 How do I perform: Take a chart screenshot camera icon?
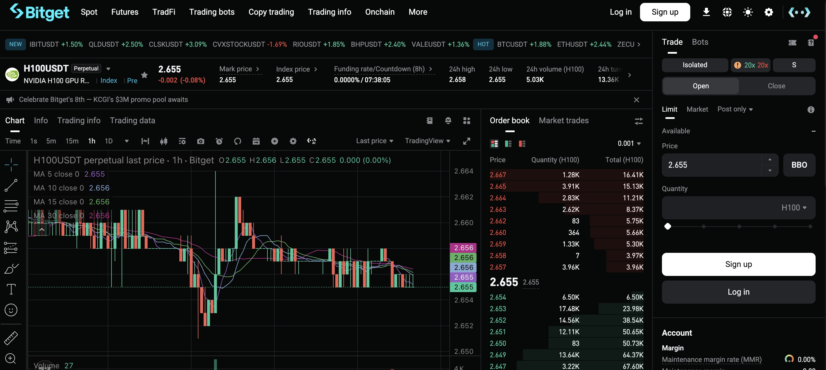click(201, 141)
